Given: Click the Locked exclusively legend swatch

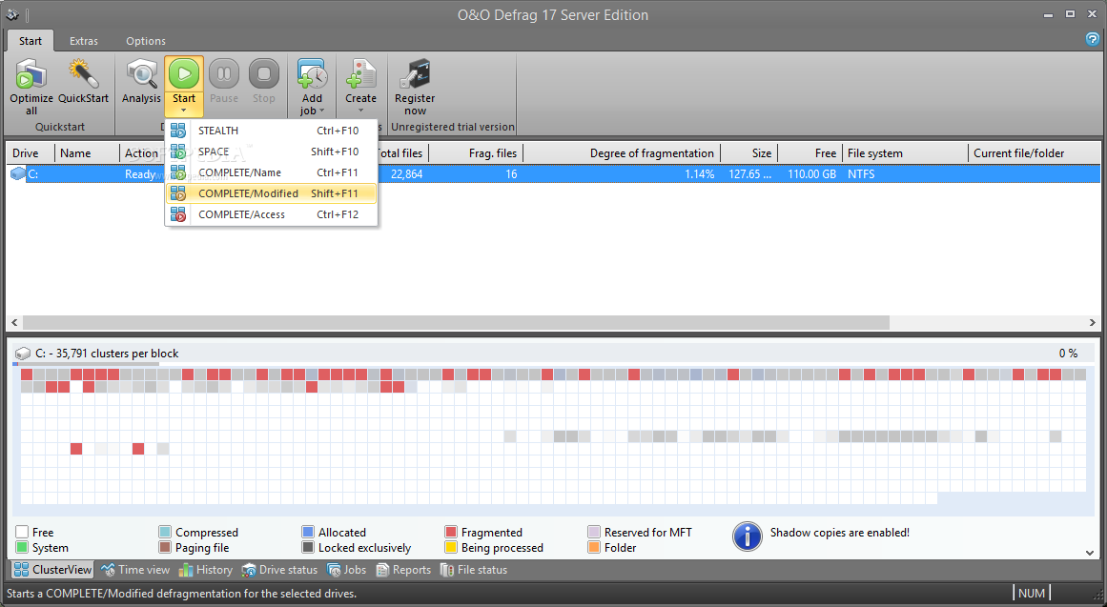Looking at the screenshot, I should (x=308, y=547).
